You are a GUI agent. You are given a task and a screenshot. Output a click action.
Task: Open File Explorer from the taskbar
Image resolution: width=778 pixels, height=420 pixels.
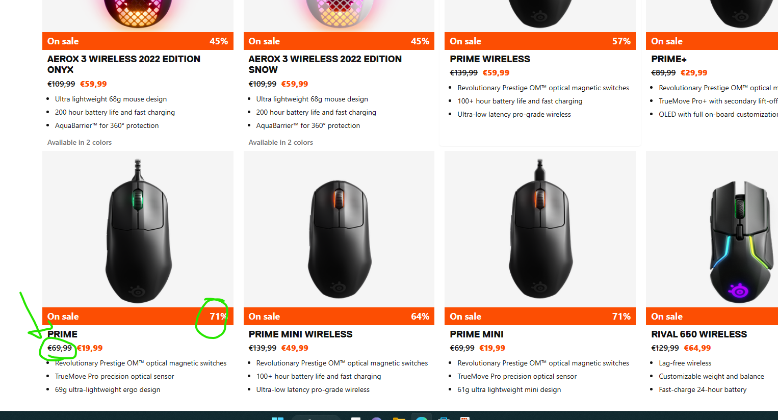coord(399,418)
